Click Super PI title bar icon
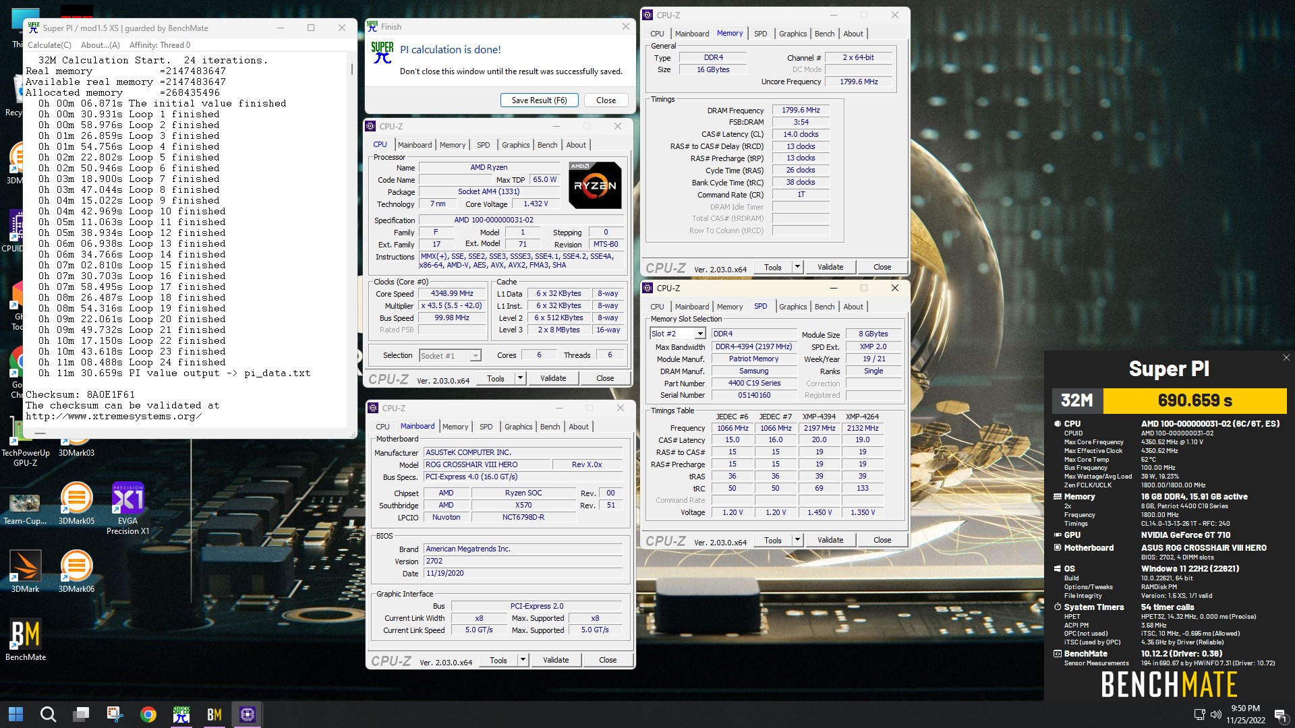This screenshot has height=728, width=1295. [34, 28]
